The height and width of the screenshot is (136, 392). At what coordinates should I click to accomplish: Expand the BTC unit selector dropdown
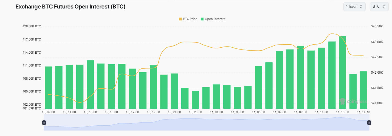[x=379, y=7]
